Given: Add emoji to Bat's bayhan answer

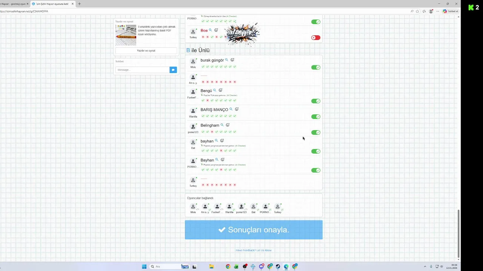Looking at the screenshot, I should 222,141.
